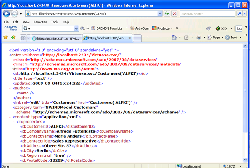
Task: Click the Print toolbar icon
Action: (199, 38)
